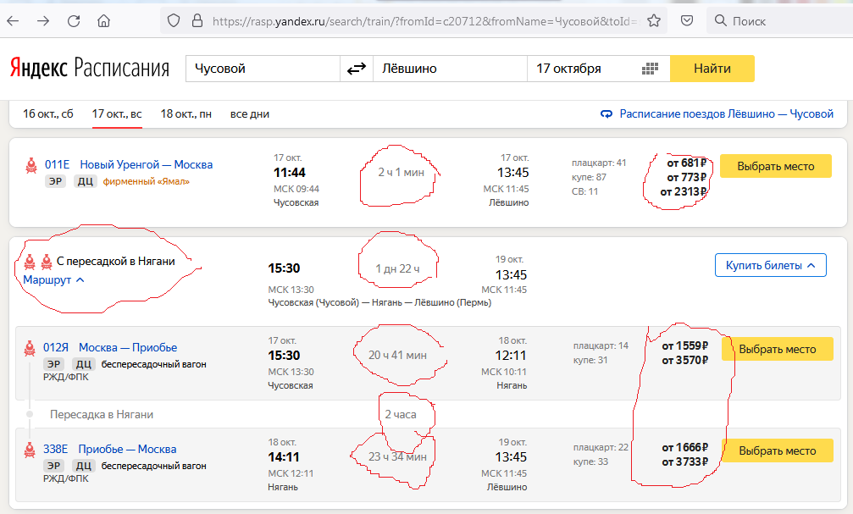Image resolution: width=853 pixels, height=514 pixels.
Task: Click the Найти search button
Action: pos(712,69)
